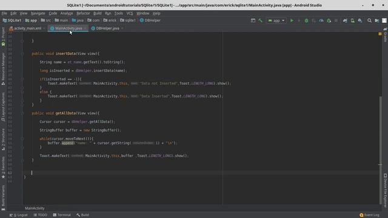This screenshot has width=388, height=218.
Task: Click Attach debugger to Android process icon
Action: click(329, 21)
